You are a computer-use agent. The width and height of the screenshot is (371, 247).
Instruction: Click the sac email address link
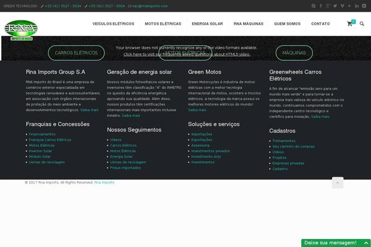[x=150, y=6]
